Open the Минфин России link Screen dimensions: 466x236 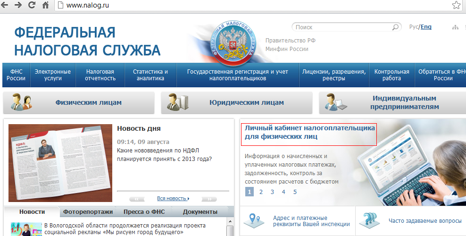[x=287, y=49]
